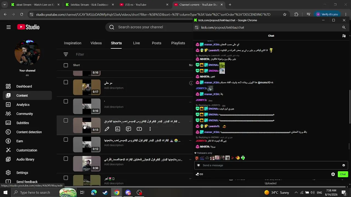Open the options menu for the 0:13 short
Image resolution: width=351 pixels, height=197 pixels.
tap(150, 129)
